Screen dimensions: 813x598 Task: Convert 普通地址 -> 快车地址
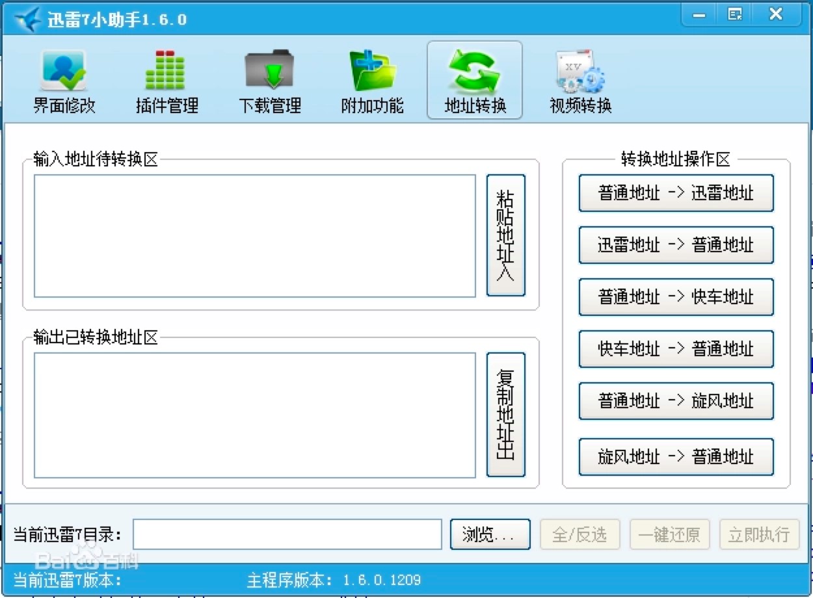pyautogui.click(x=676, y=297)
